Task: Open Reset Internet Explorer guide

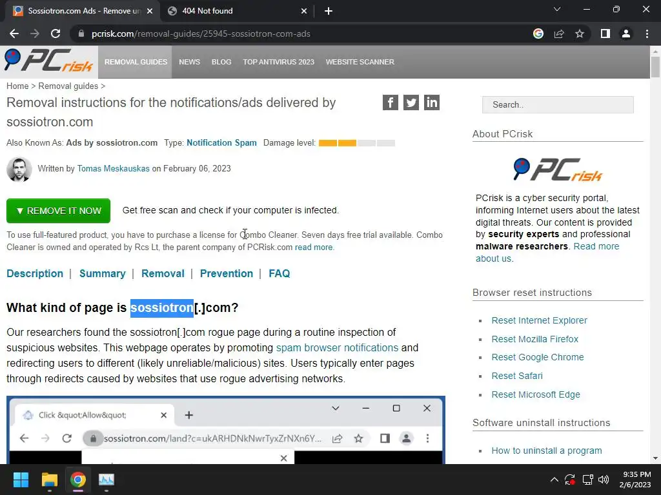Action: click(x=539, y=320)
